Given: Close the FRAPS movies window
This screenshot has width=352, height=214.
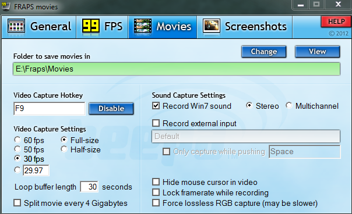Looking at the screenshot, I should point(339,5).
